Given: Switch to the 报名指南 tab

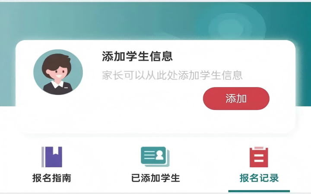Looking at the screenshot, I should point(52,178).
